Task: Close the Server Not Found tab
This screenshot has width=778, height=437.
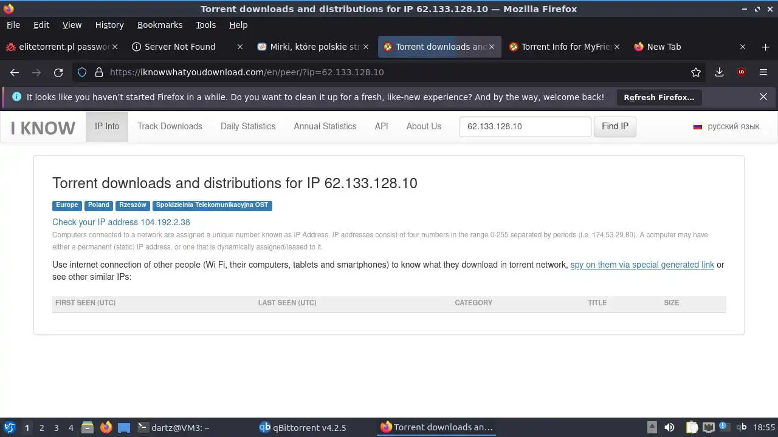Action: [x=240, y=47]
